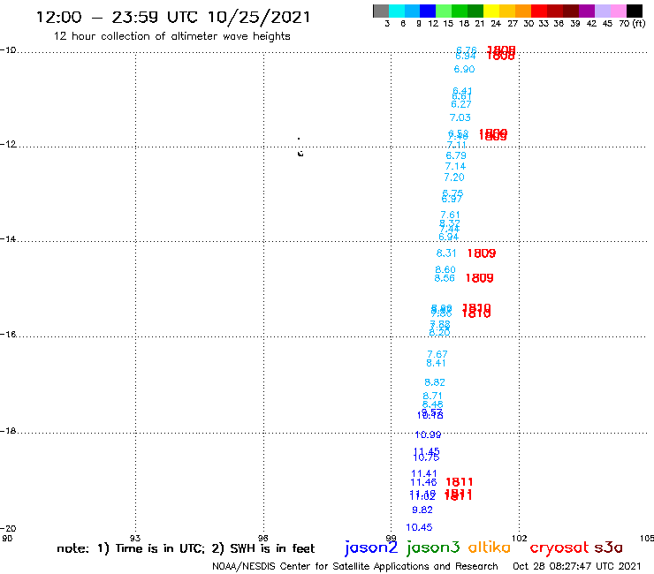Click the blue legend swatch left of 12
Viewport: 654px width, 574px height.
[428, 11]
